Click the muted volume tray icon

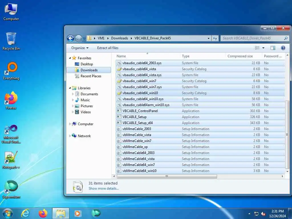[x=263, y=214]
